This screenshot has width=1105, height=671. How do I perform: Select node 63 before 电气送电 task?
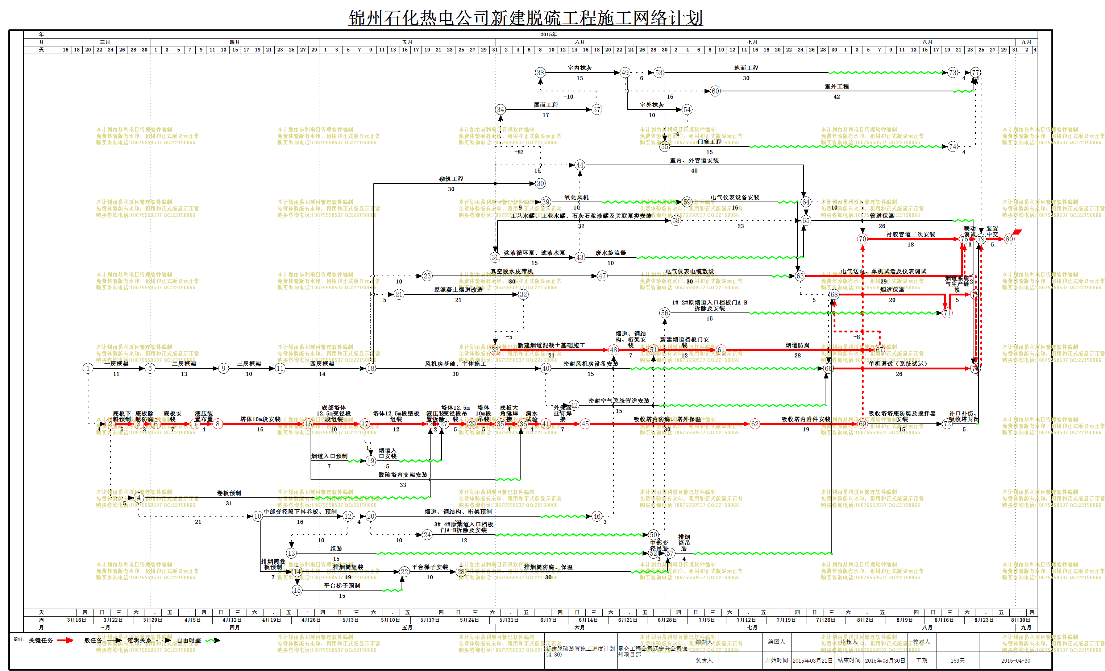click(800, 276)
